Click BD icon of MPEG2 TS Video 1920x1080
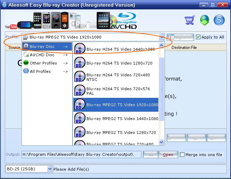The width and height of the screenshot is (231, 179). pos(80,104)
